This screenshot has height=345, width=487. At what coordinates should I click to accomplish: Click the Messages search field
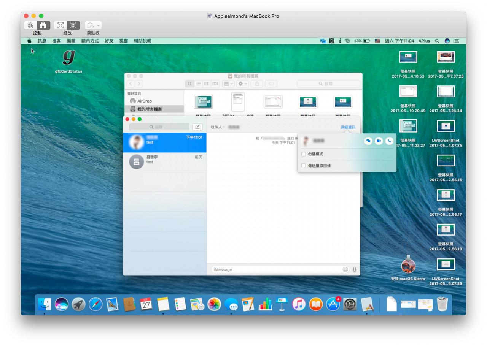pos(159,127)
